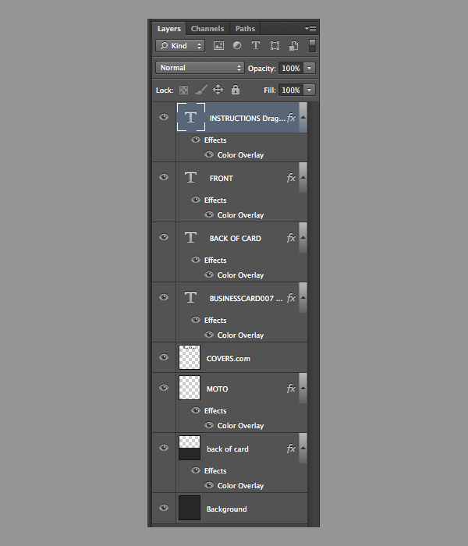Click the fx icon on INSTRUCTIONS layer
Viewport: 468px width, 546px height.
pyautogui.click(x=291, y=118)
